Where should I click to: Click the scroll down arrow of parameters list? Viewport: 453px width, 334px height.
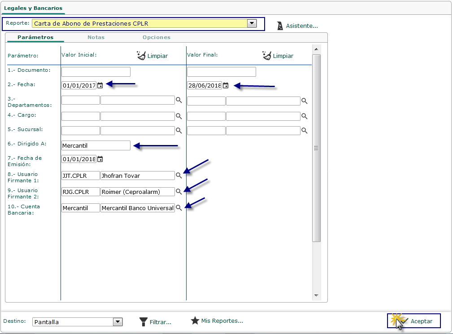pyautogui.click(x=316, y=295)
